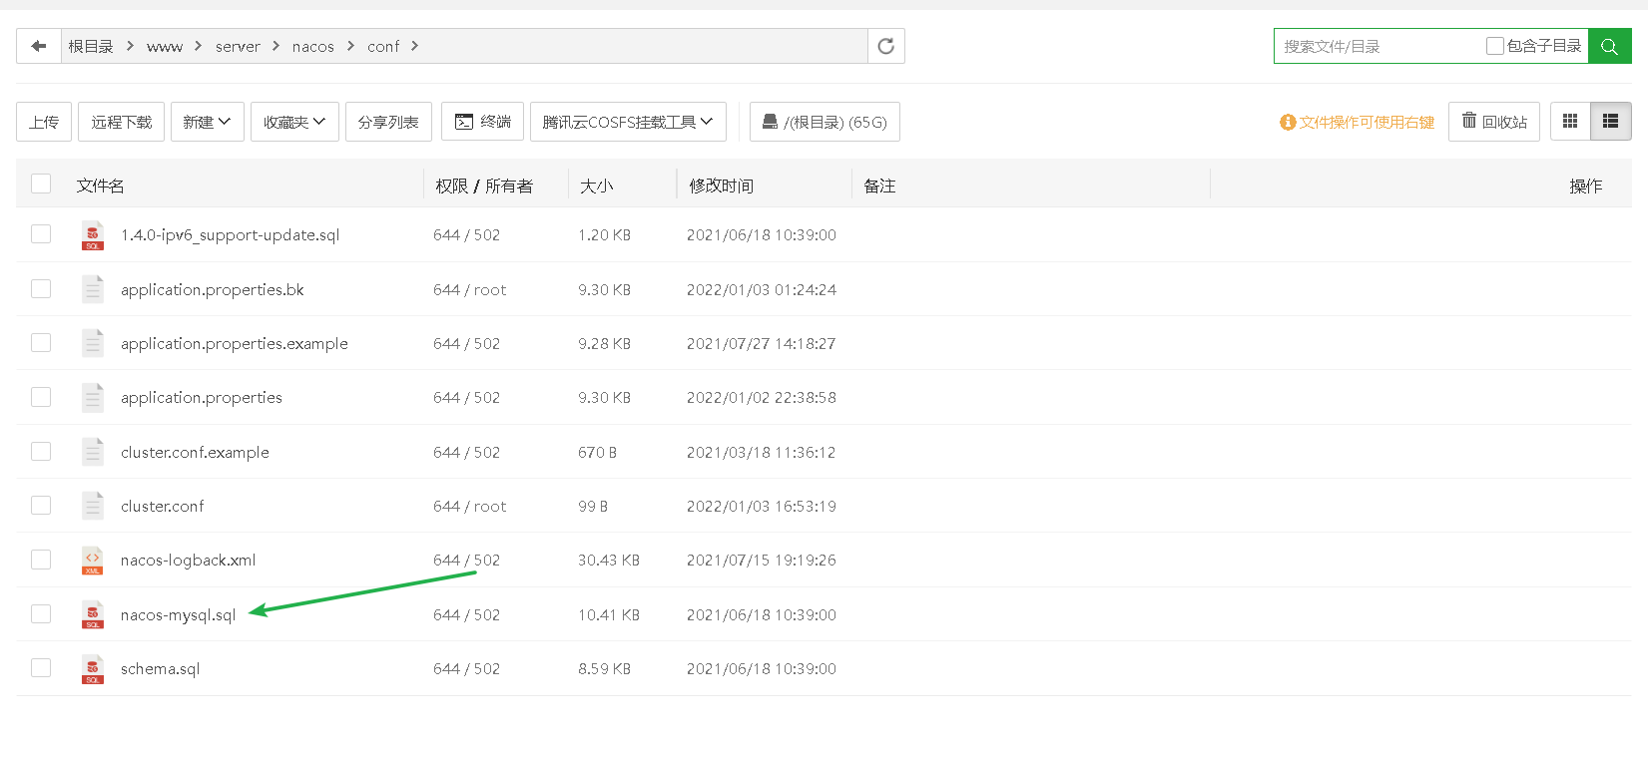The width and height of the screenshot is (1648, 757).
Task: Navigate to 根目录 in breadcrumb
Action: 91,46
